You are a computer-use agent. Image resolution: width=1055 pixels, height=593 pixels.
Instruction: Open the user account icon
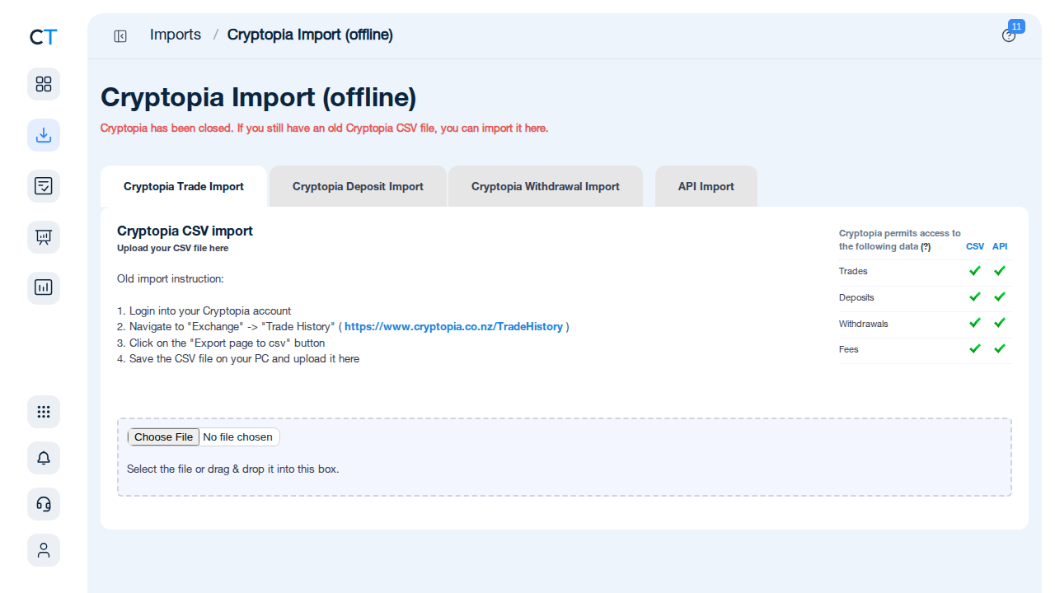click(x=44, y=550)
